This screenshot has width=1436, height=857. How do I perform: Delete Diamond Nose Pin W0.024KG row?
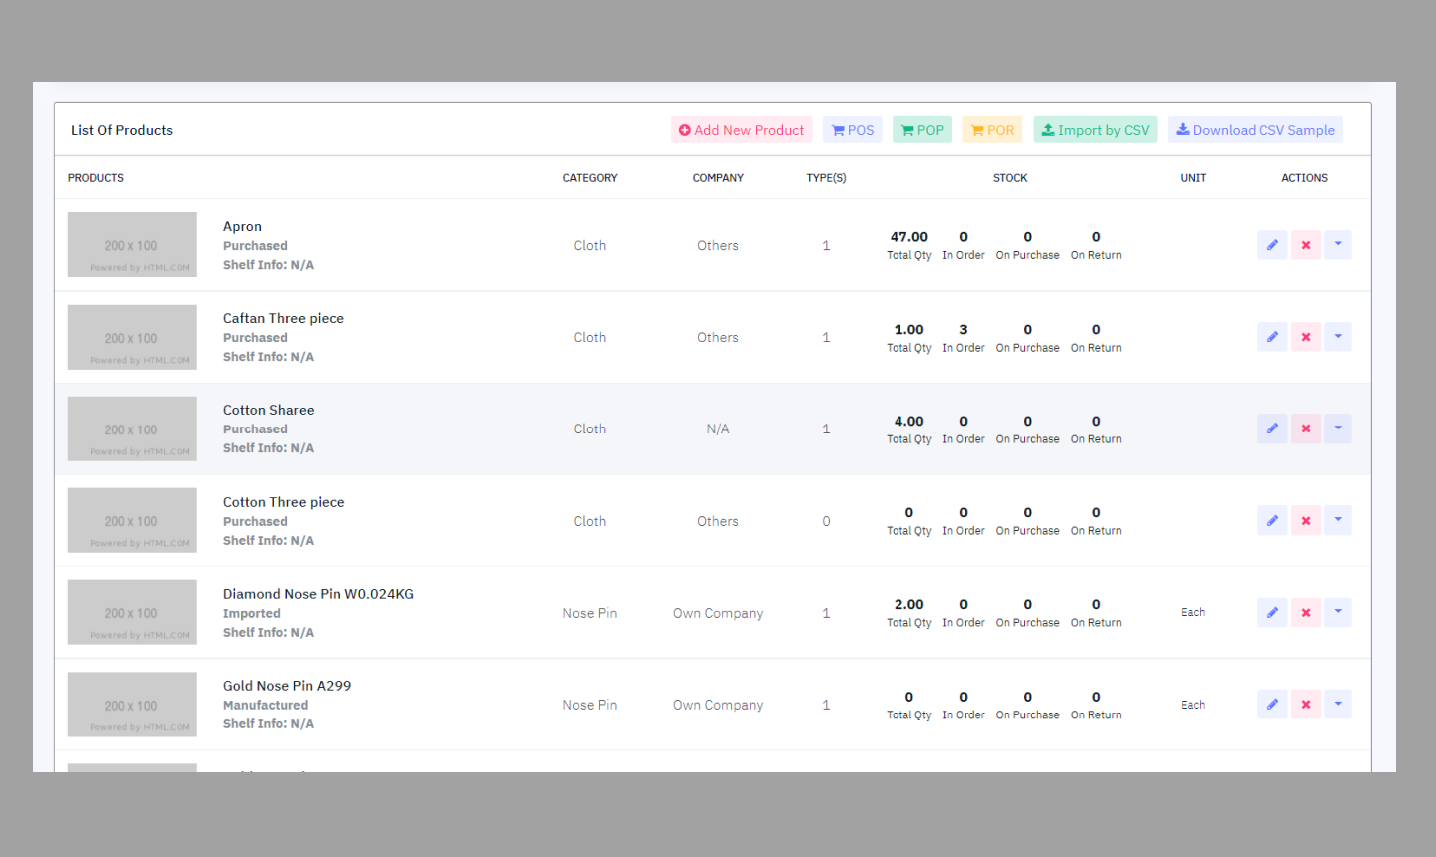click(x=1305, y=612)
